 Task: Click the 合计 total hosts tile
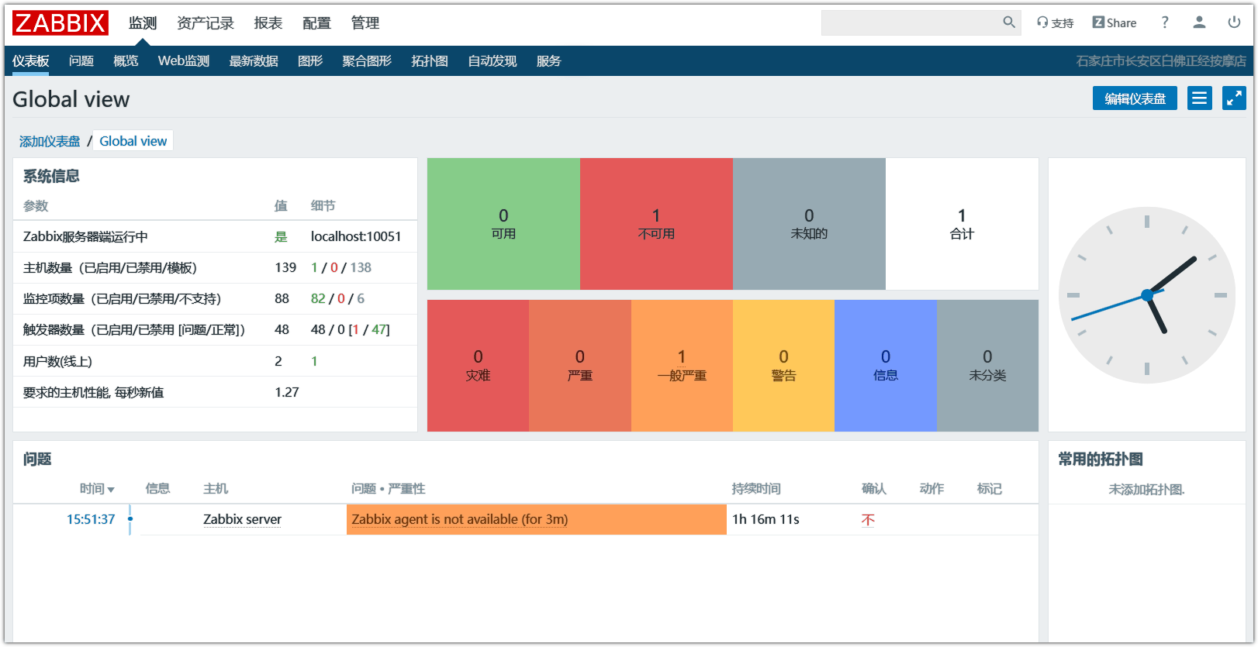coord(962,224)
